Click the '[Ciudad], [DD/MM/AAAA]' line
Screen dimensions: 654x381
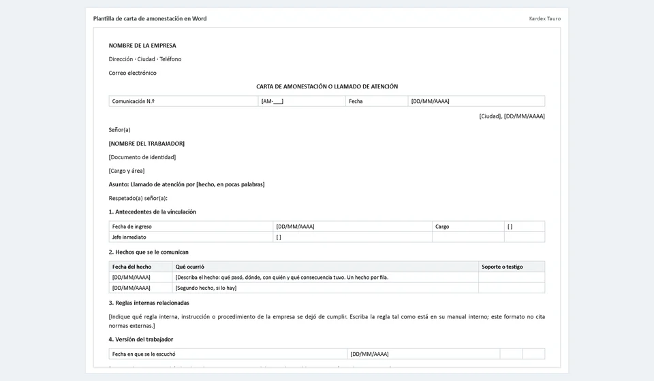pos(512,116)
